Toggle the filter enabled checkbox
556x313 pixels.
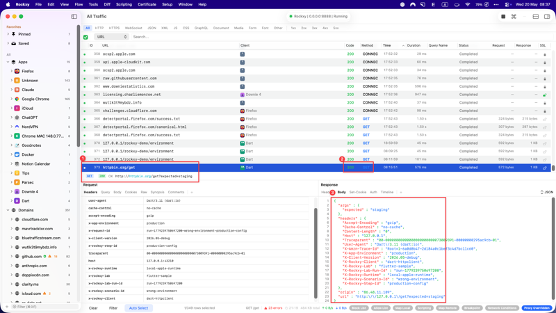click(85, 37)
